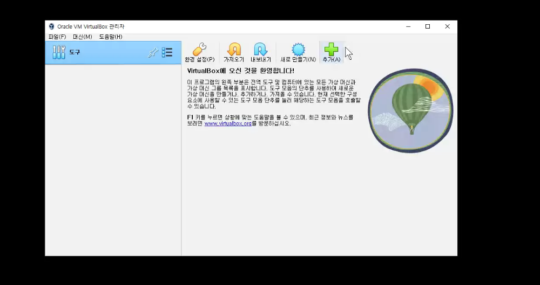Click the VirtualBox에 오신 것을 환영합니다! heading
Image resolution: width=540 pixels, height=285 pixels.
tap(241, 71)
